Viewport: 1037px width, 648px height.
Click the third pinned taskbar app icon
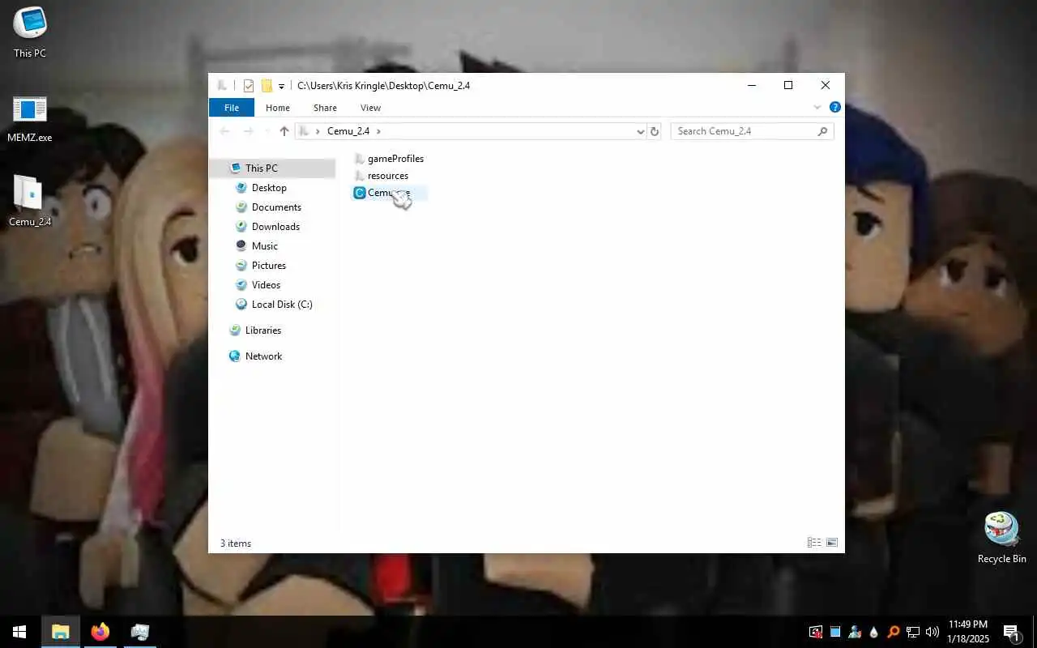140,632
